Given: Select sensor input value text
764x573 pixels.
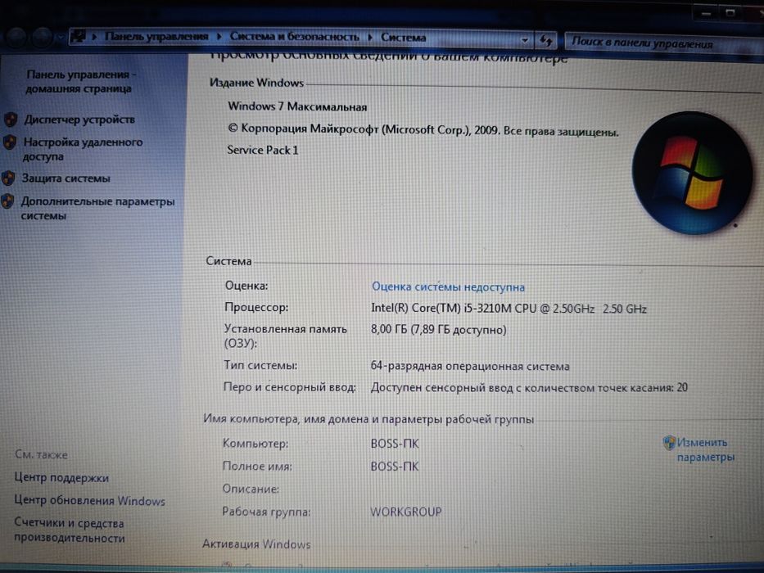Looking at the screenshot, I should click(529, 388).
